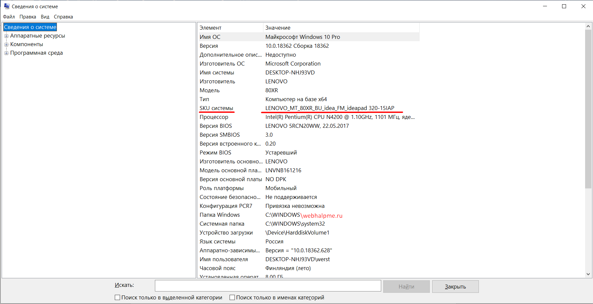
Task: Select Аппаратные ресурсы in the tree
Action: 37,36
